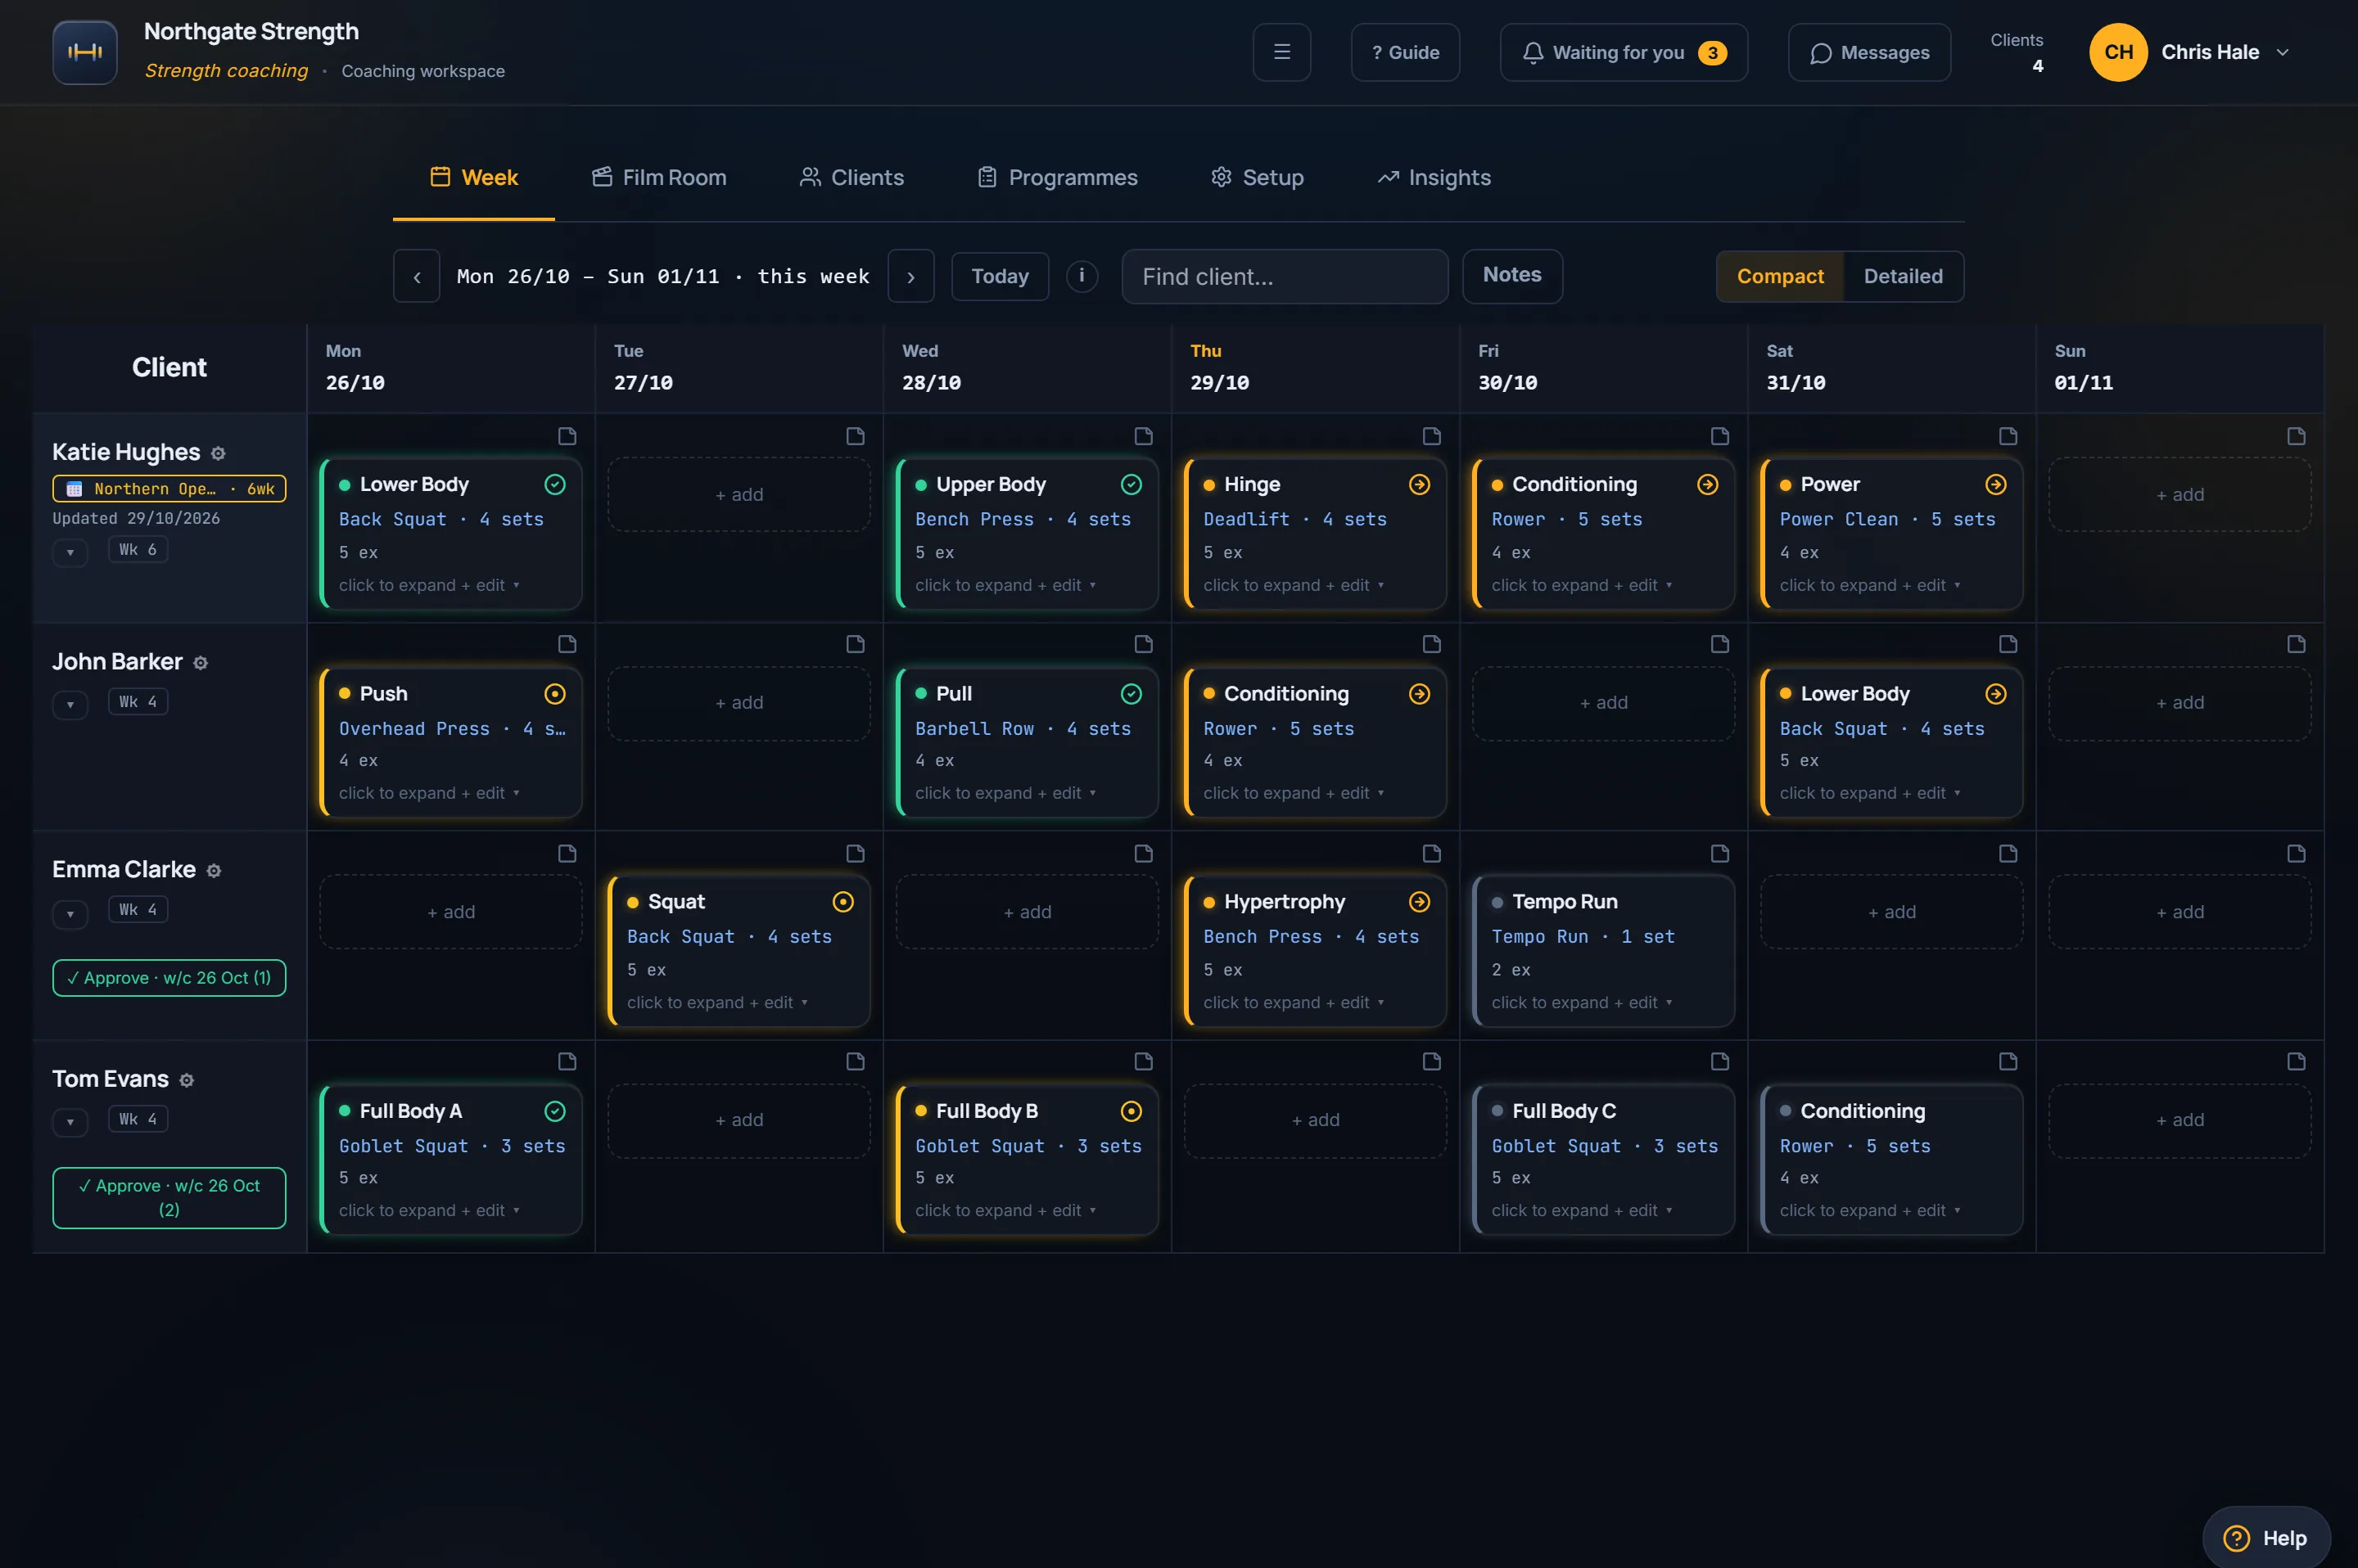Open Chris Hale account dropdown
2358x1568 pixels.
point(2189,52)
